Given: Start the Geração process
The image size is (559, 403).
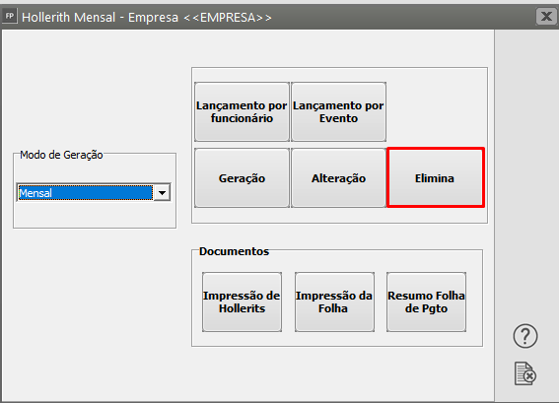Looking at the screenshot, I should [x=242, y=177].
